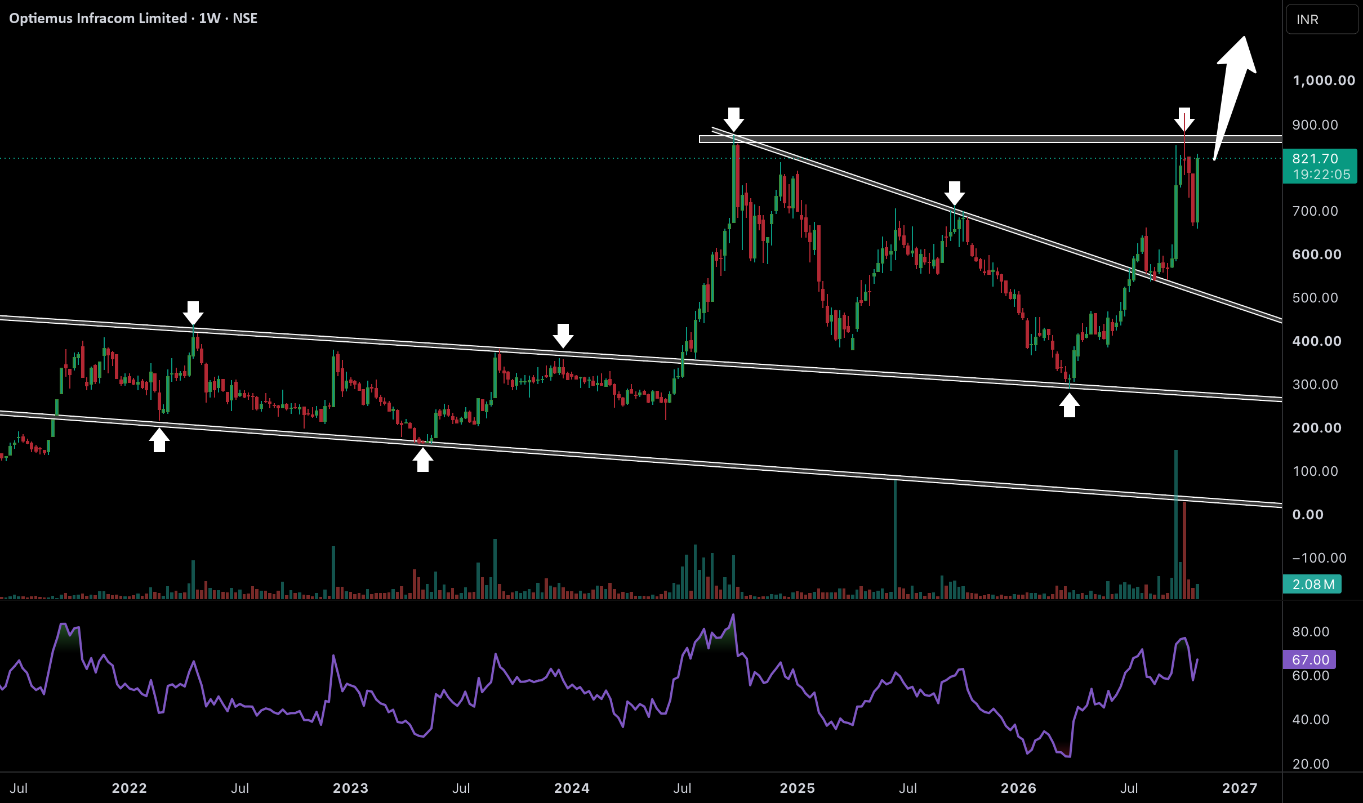The width and height of the screenshot is (1363, 803).
Task: Click the 40.00 RSI axis label
Action: tap(1311, 720)
